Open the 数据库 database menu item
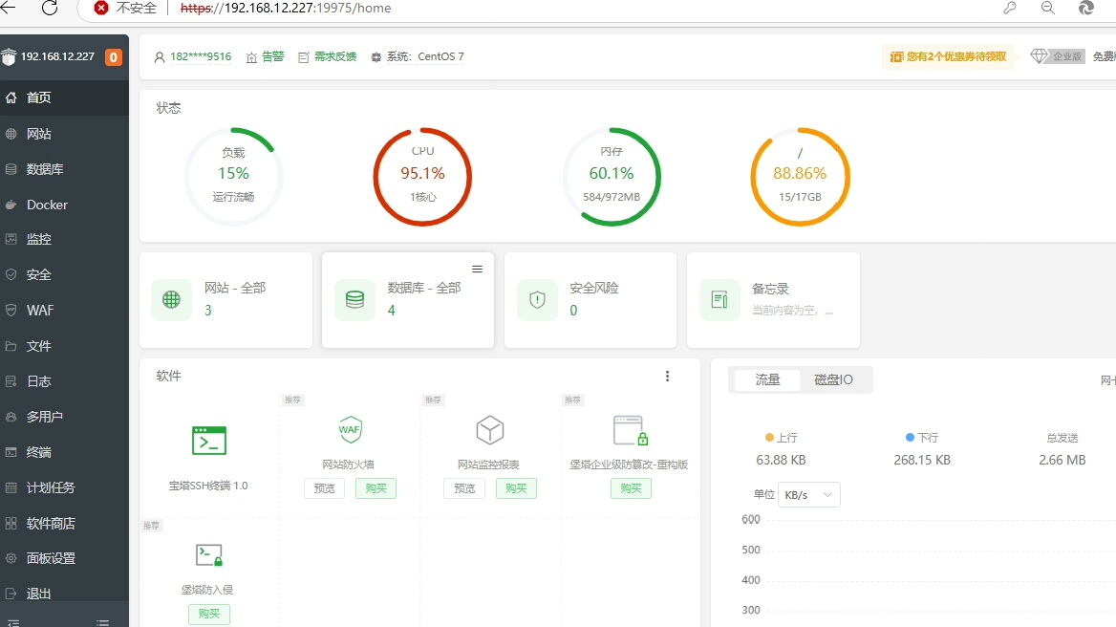 64,169
